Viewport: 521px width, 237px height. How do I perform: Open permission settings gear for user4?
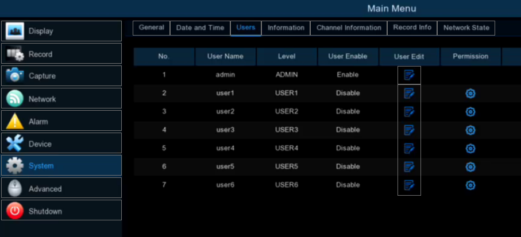pos(470,149)
